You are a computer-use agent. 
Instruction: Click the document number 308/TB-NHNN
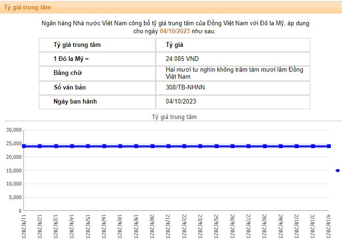[185, 87]
